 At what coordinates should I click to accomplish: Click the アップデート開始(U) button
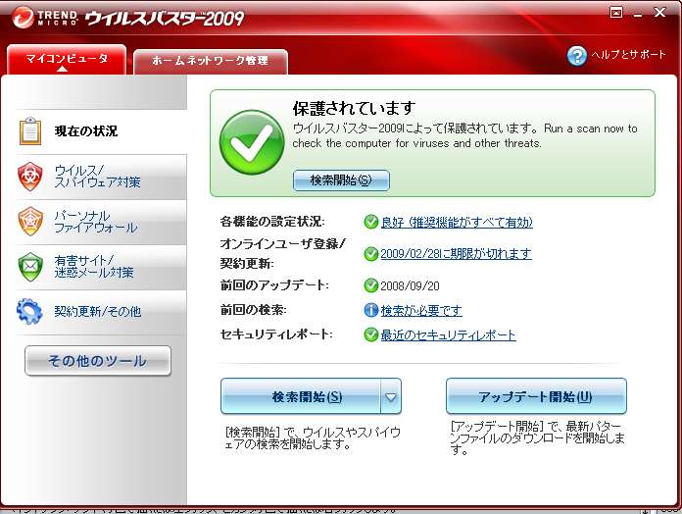[x=536, y=396]
